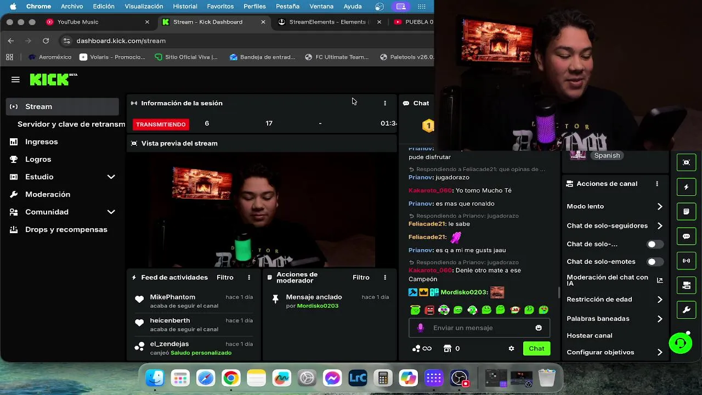Click the lightning bolt icon in right sidebar
This screenshot has width=702, height=395.
[x=687, y=187]
